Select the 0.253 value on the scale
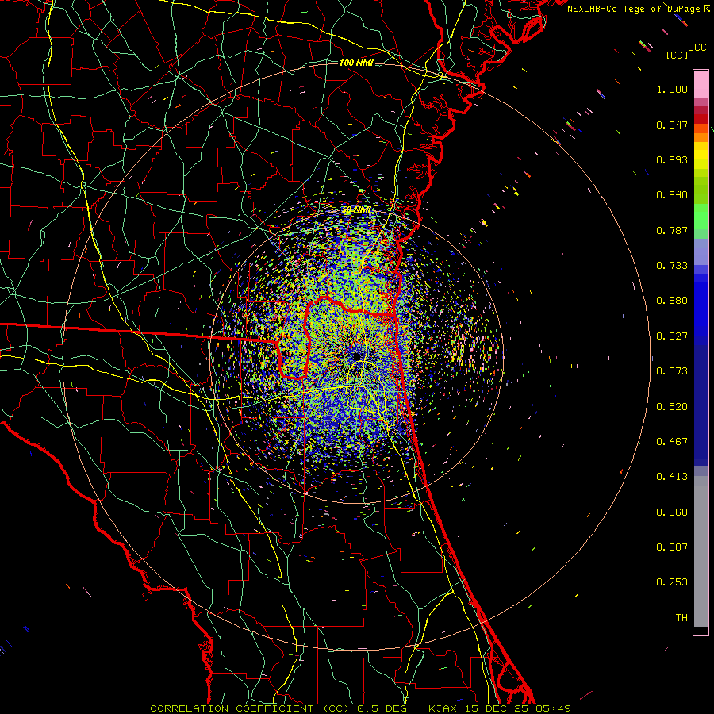 pos(672,582)
